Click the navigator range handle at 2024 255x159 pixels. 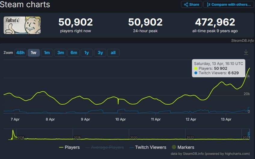(x=249, y=134)
